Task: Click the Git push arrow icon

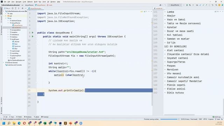Action: [x=206, y=5]
